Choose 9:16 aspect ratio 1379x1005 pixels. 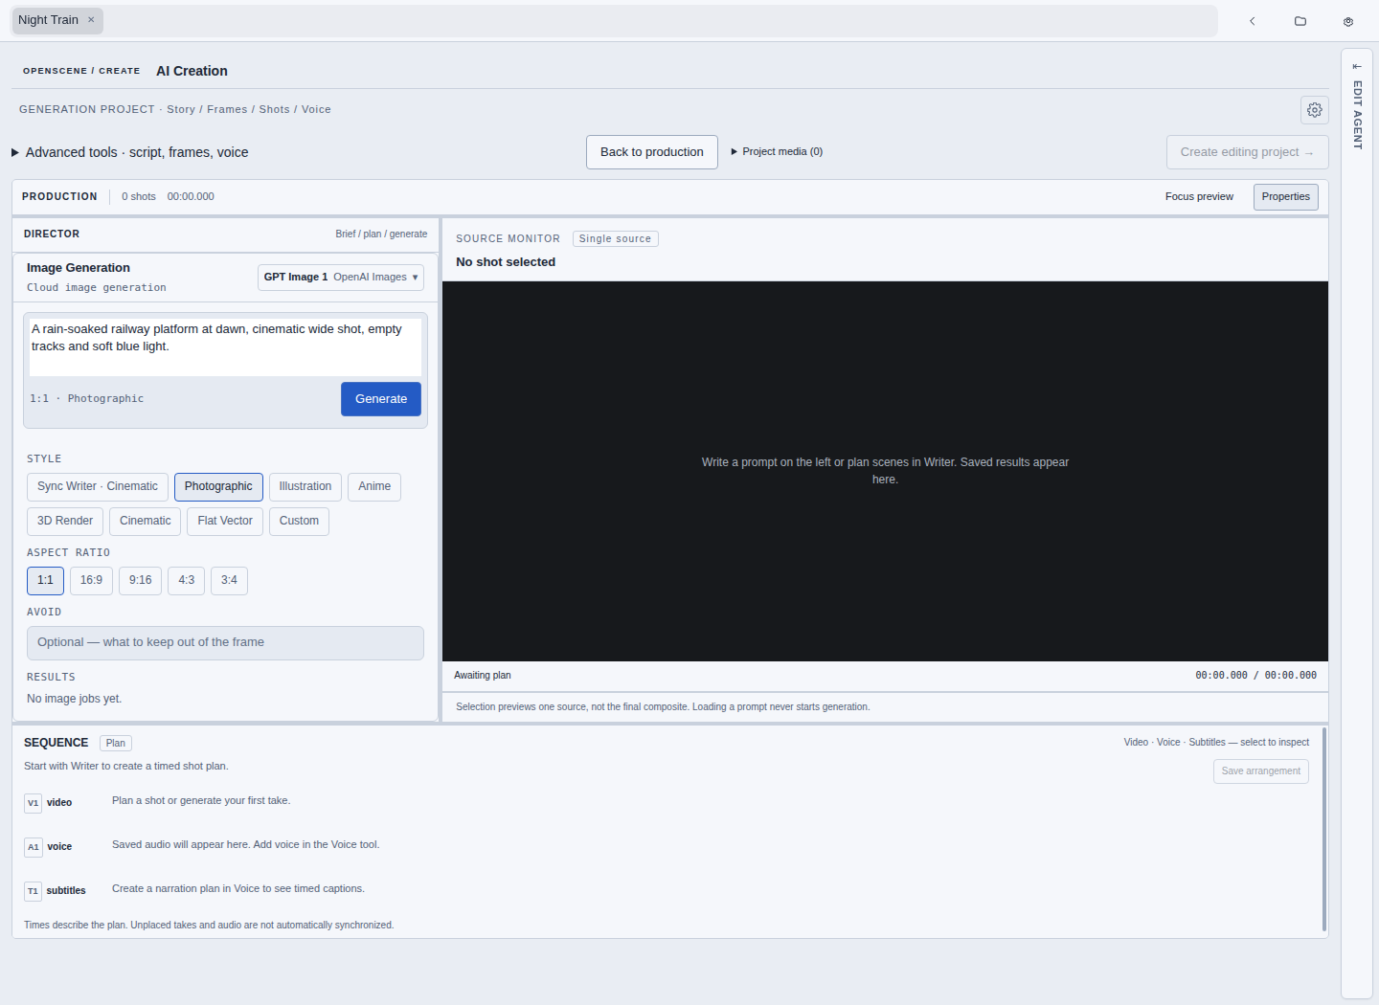coord(140,581)
